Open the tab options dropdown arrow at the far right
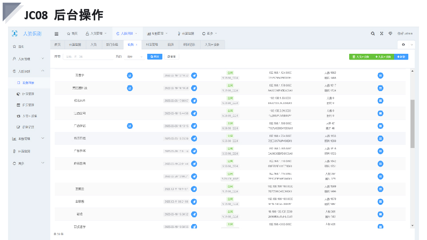The height and width of the screenshot is (240, 427). point(412,45)
